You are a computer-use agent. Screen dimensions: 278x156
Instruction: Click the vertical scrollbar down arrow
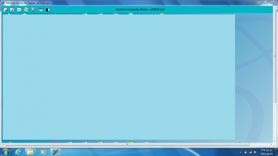[x=275, y=141]
